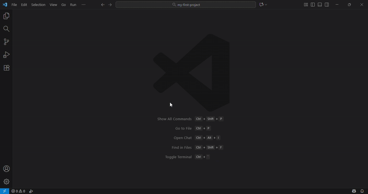Open Copilot status icon in status bar
This screenshot has width=368, height=194.
(x=354, y=191)
